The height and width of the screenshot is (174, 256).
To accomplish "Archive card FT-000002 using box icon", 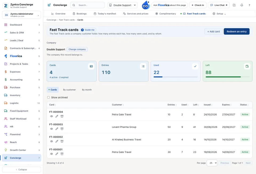I will (x=62, y=141).
